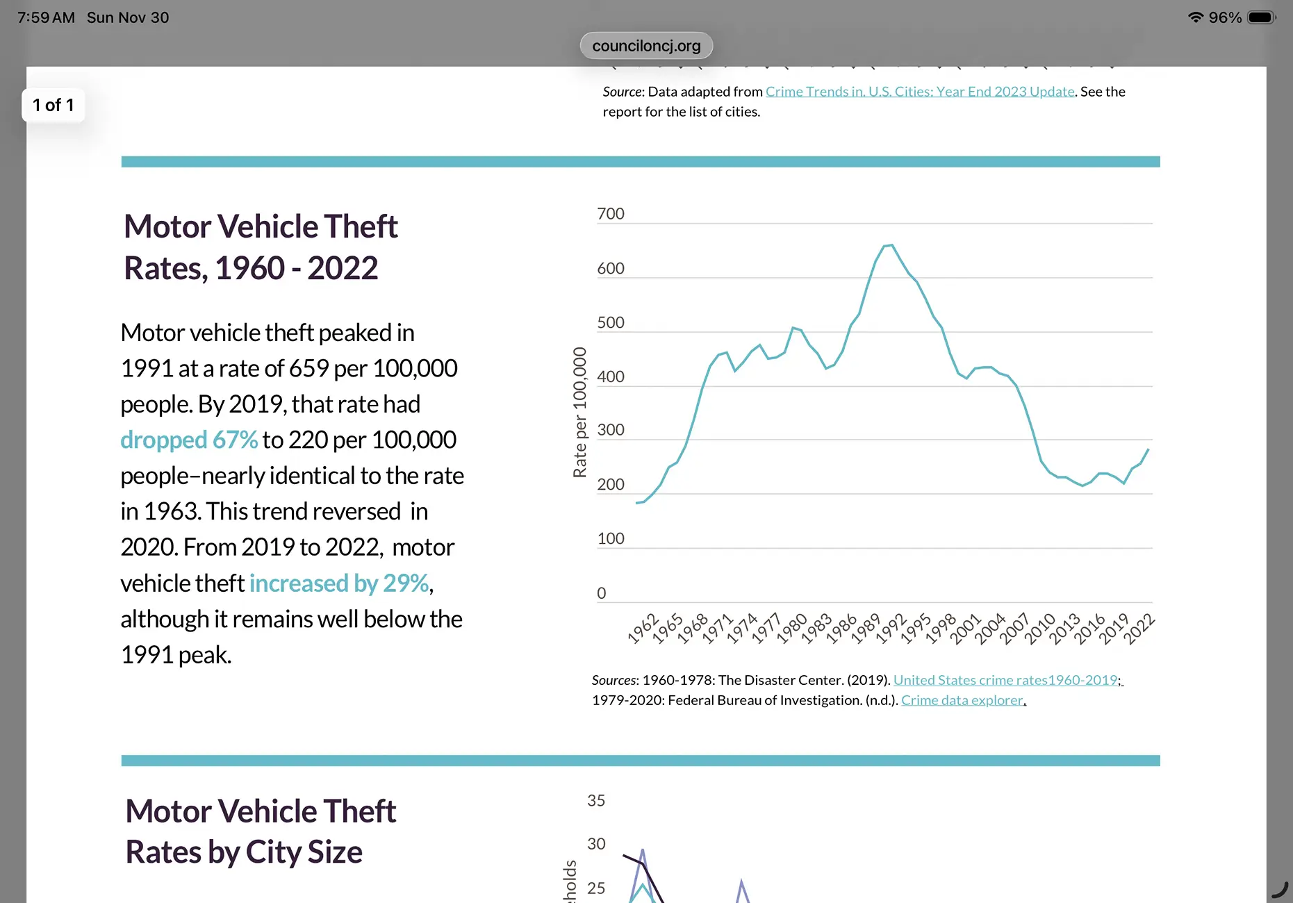Tap the 7:59 AM clock
The height and width of the screenshot is (903, 1293).
46,17
